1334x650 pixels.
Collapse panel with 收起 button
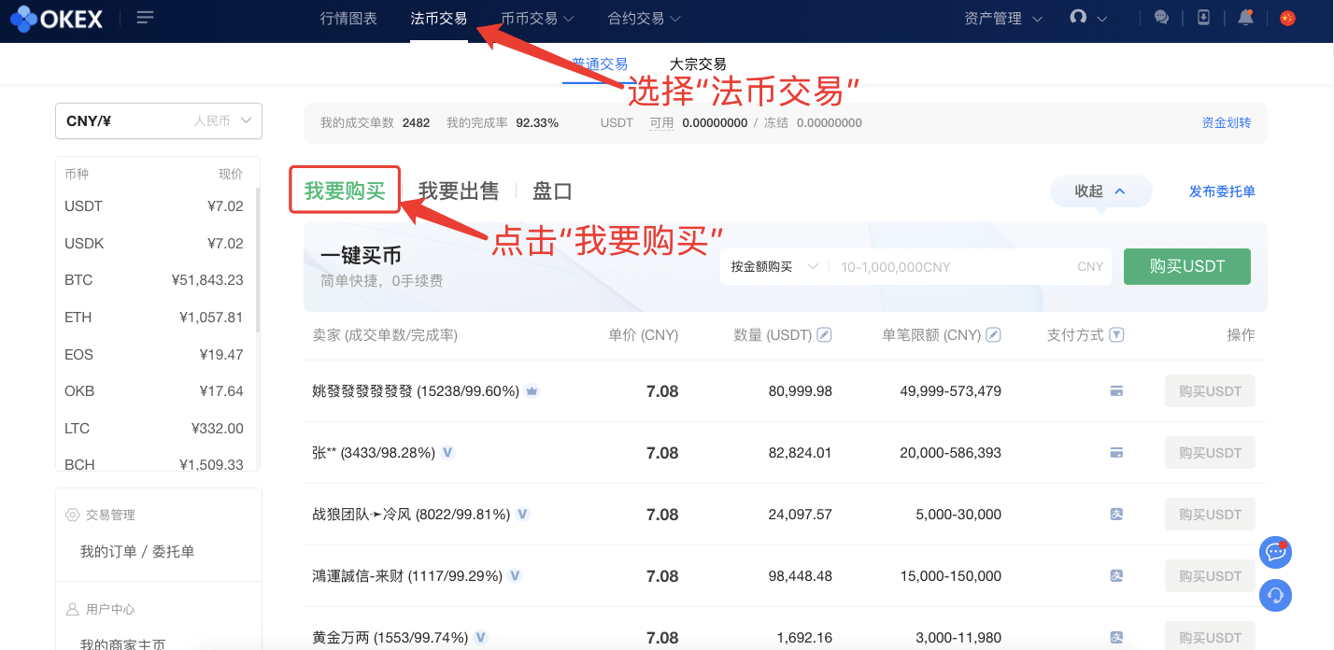pyautogui.click(x=1100, y=191)
